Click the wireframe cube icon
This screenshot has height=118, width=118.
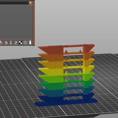[25, 42]
